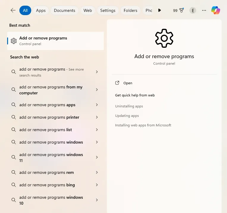This screenshot has height=213, width=227.
Task: Click the large gear icon in preview pane
Action: (x=164, y=38)
